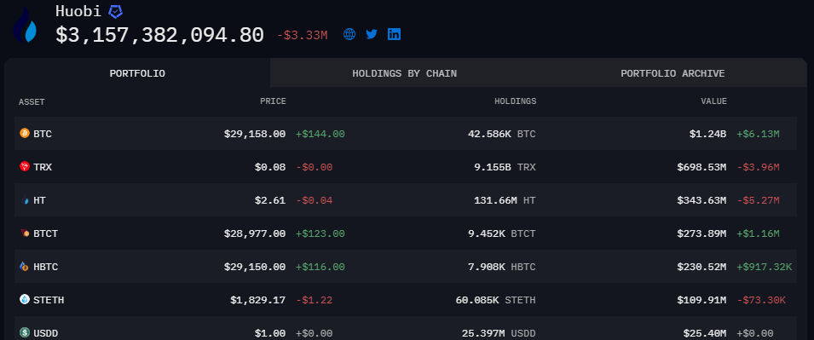Click STETH value $109.91M

coord(701,300)
